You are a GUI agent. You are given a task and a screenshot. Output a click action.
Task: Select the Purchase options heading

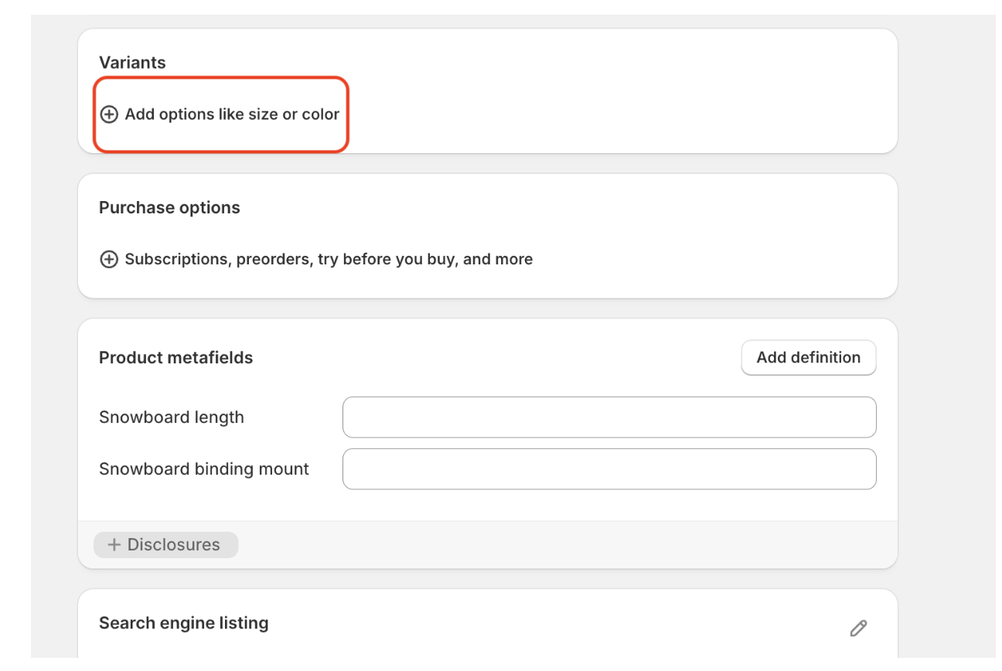[169, 208]
